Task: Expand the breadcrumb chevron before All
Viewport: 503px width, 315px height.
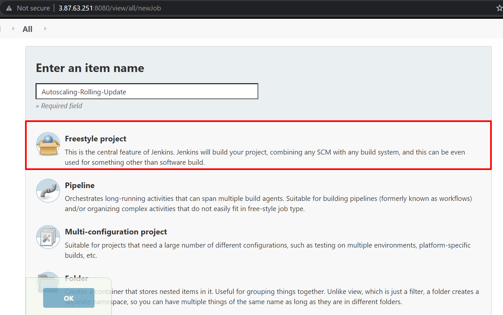Action: tap(13, 29)
